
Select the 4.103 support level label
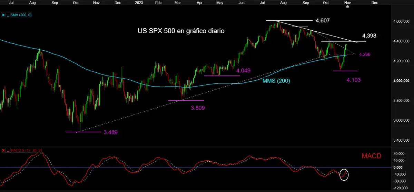(353, 80)
